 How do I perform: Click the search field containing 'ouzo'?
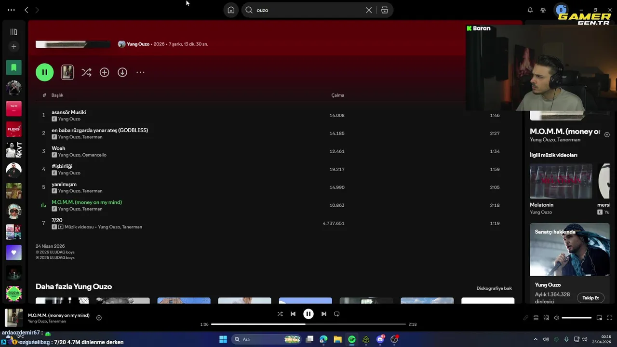[308, 10]
